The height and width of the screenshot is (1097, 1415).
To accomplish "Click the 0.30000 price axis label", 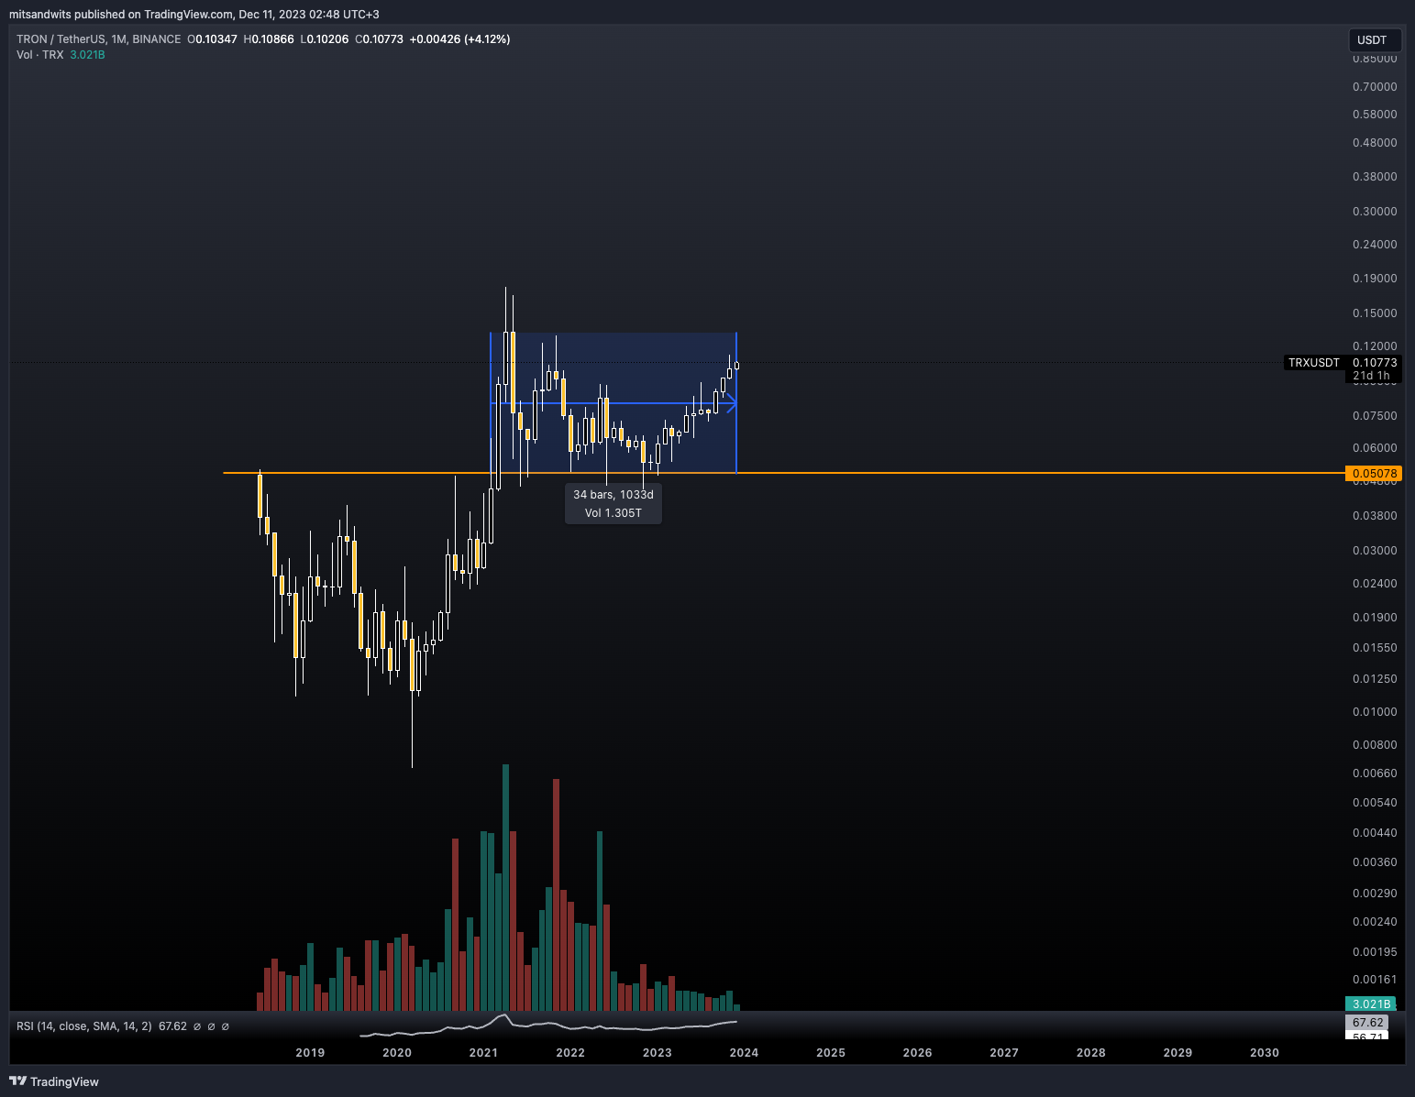I will tap(1375, 212).
